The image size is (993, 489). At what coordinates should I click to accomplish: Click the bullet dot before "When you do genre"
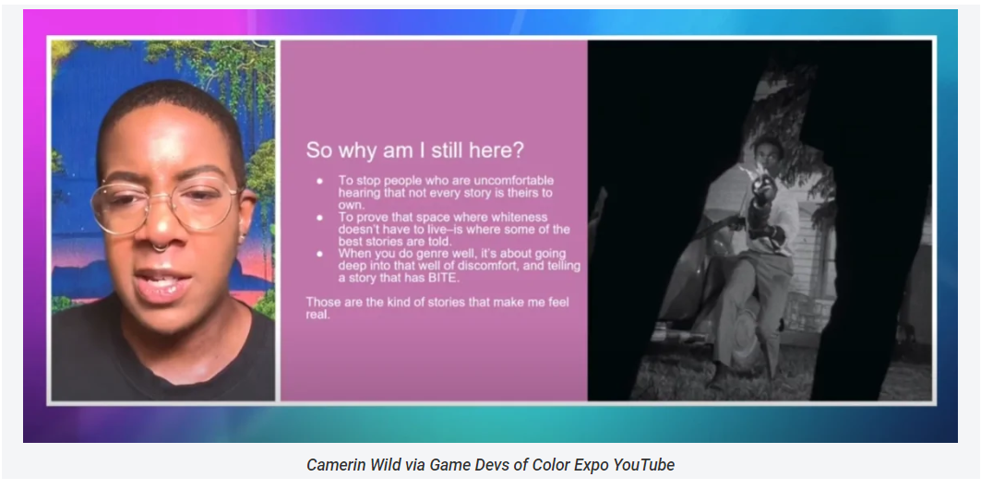pos(319,254)
